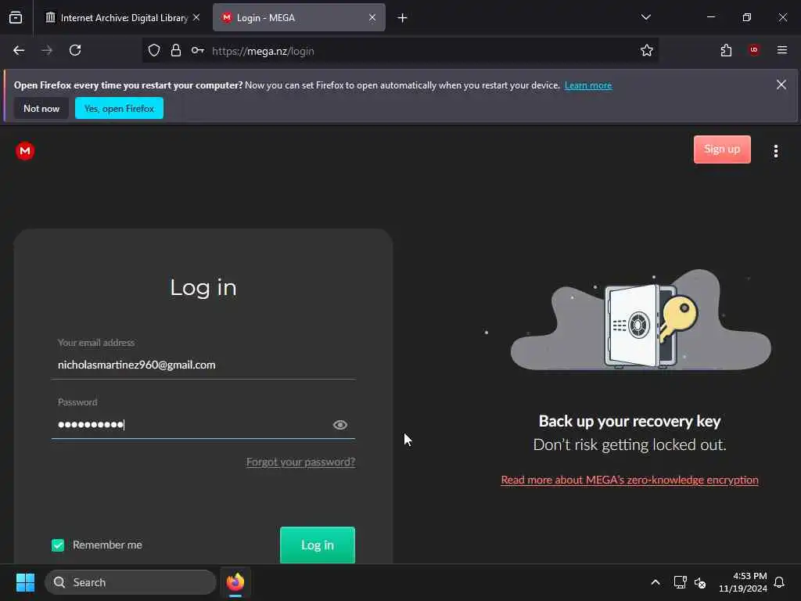Viewport: 801px width, 601px height.
Task: Open the Learn more link
Action: point(588,85)
